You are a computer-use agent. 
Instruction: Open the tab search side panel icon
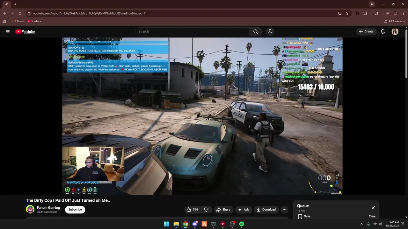tap(376, 13)
